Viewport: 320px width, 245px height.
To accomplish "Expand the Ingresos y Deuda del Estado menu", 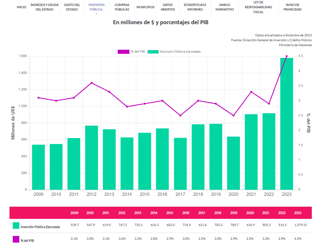I will click(x=44, y=7).
